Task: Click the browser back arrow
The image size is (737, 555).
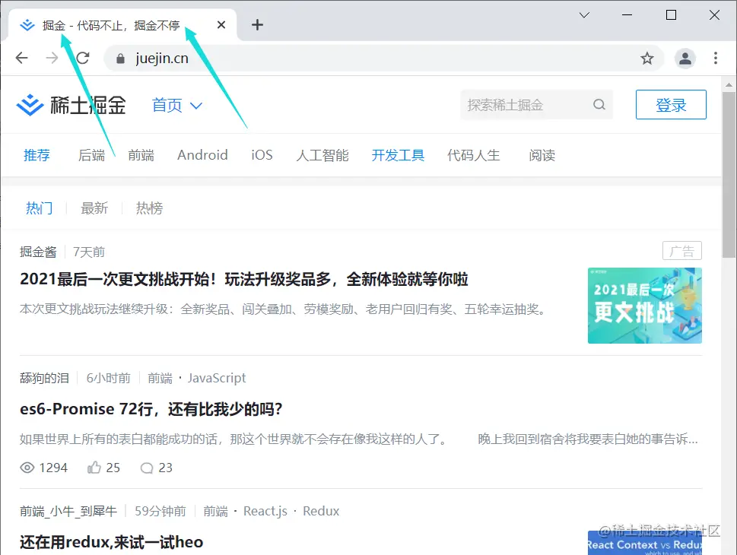Action: [x=21, y=58]
